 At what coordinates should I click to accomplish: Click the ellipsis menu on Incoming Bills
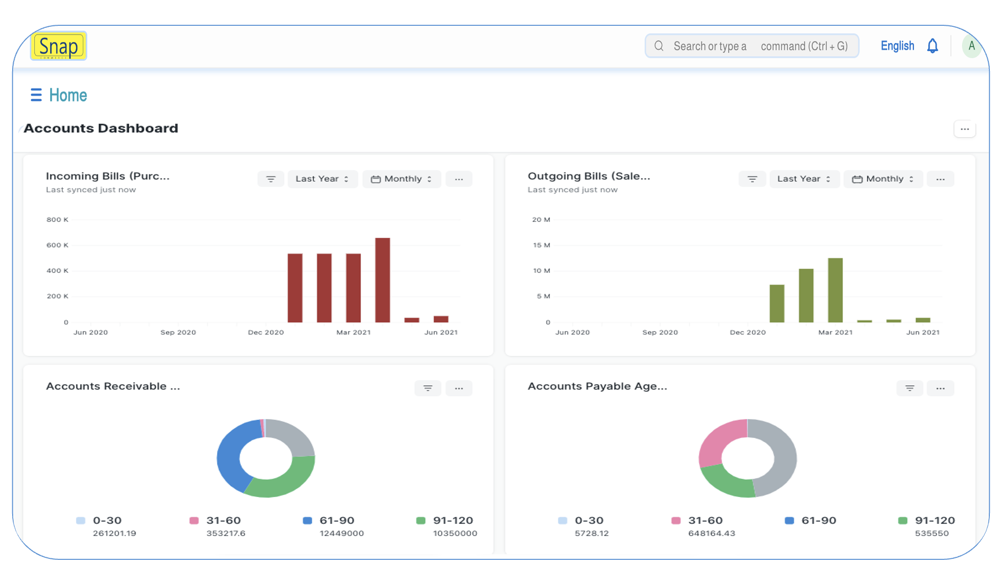(459, 179)
